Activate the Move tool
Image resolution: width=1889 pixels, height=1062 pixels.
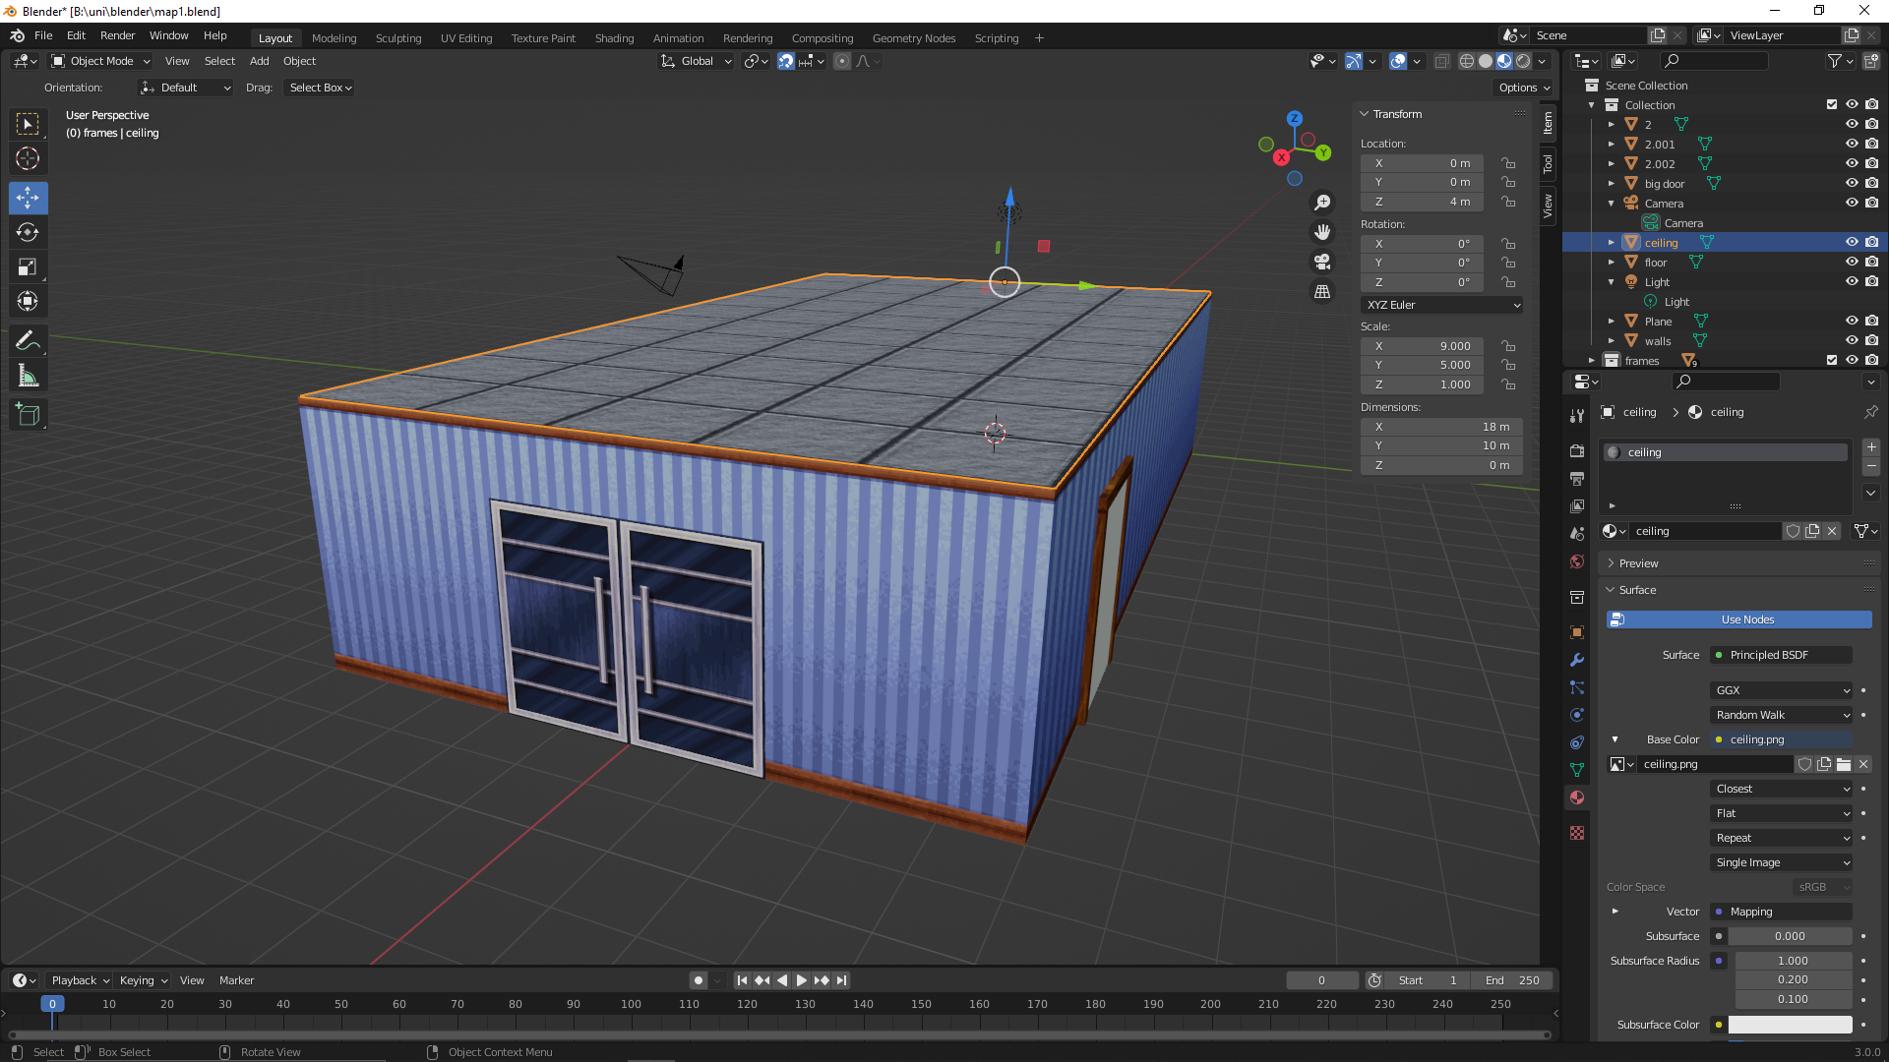click(28, 198)
